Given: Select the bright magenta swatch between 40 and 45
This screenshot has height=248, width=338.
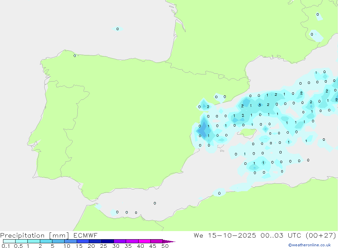Looking at the screenshot, I should (144, 241).
